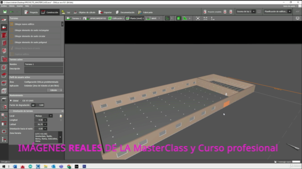Click the second calculation icon after Proyecto completo
Screen dimensions: 302x169
(x=225, y=12)
